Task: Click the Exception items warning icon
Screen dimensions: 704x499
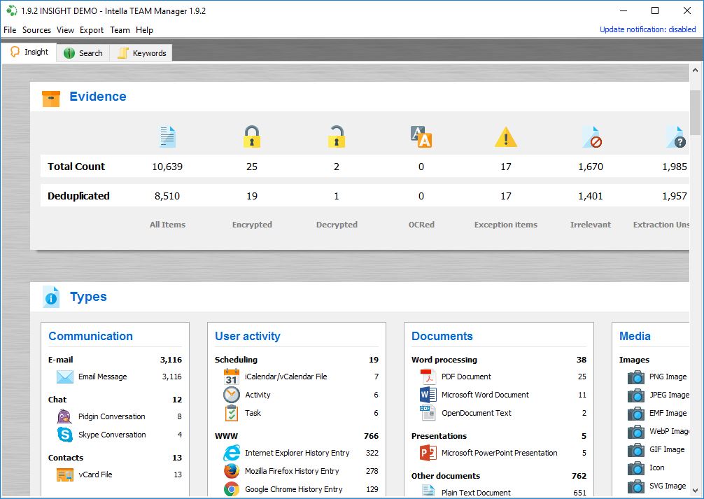Action: (506, 137)
